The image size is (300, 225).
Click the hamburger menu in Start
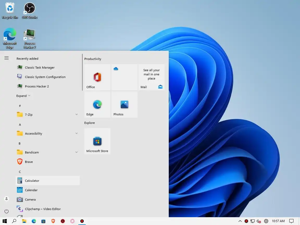(7, 58)
